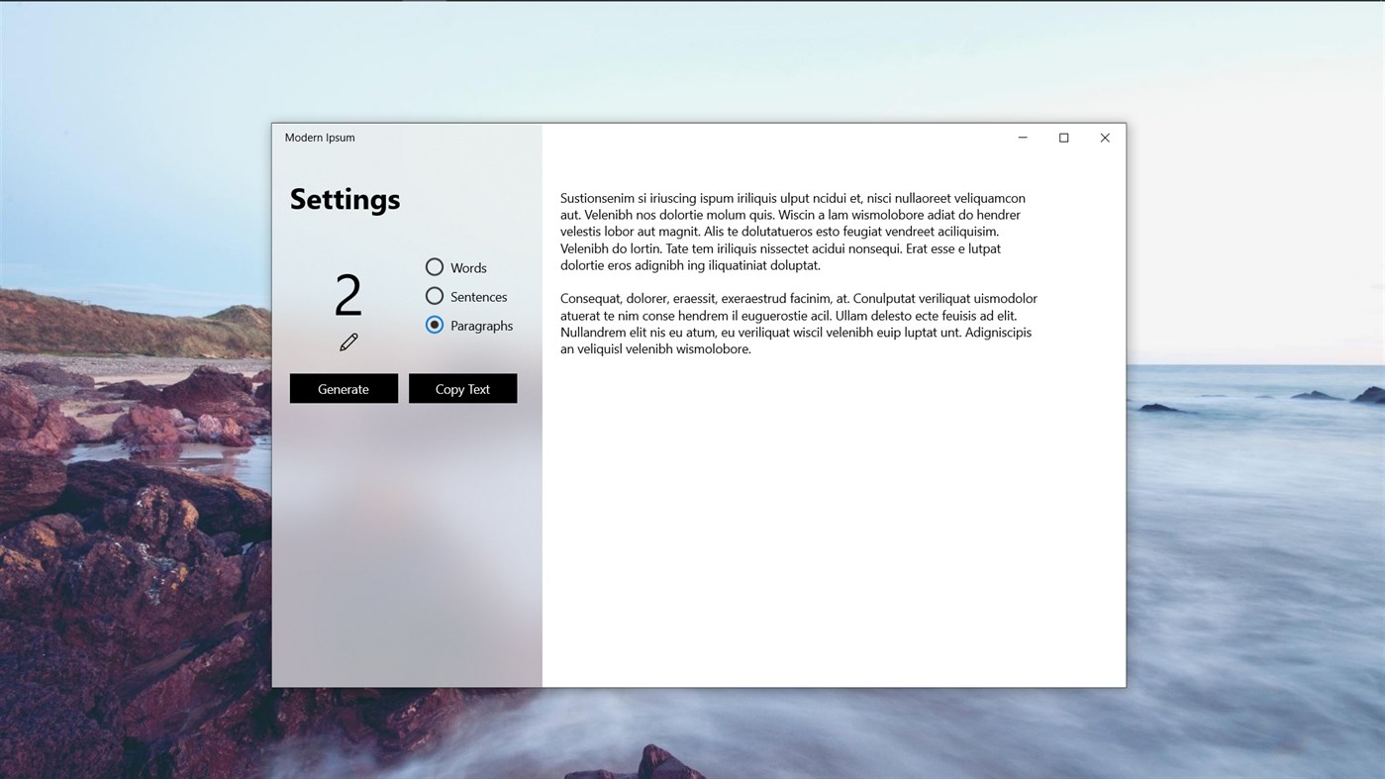Click the Settings heading

point(345,199)
